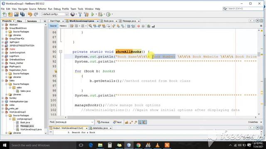The width and height of the screenshot is (266, 149).
Task: Run the project with green play icon
Action: 93,14
